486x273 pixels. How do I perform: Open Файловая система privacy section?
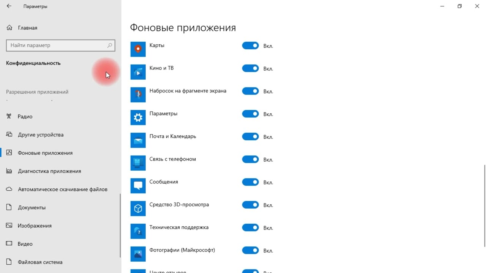click(x=60, y=262)
